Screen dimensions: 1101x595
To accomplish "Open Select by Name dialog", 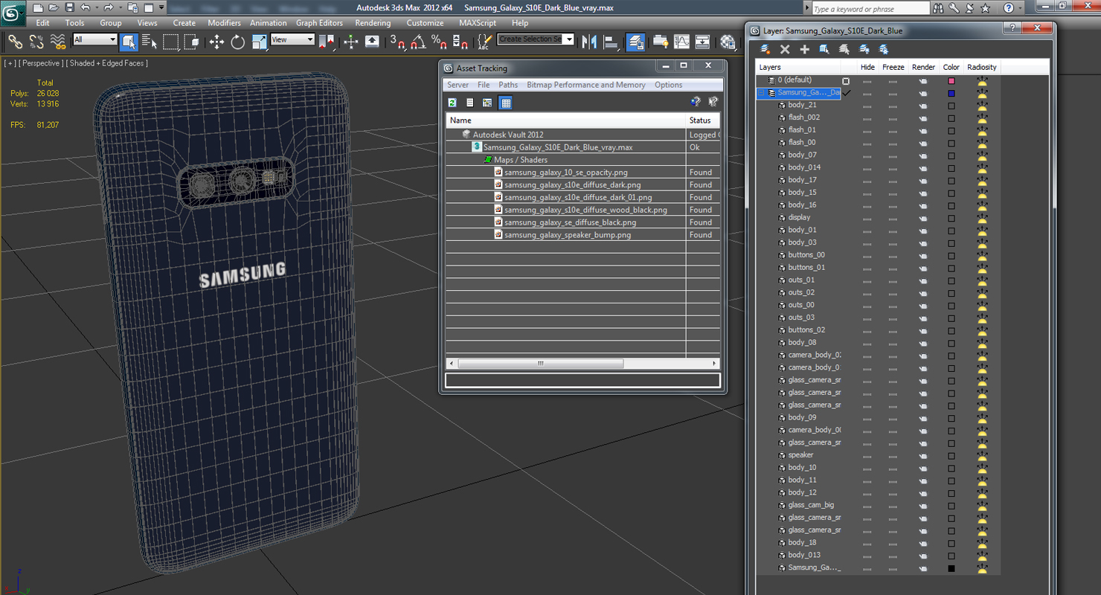I will coord(150,42).
